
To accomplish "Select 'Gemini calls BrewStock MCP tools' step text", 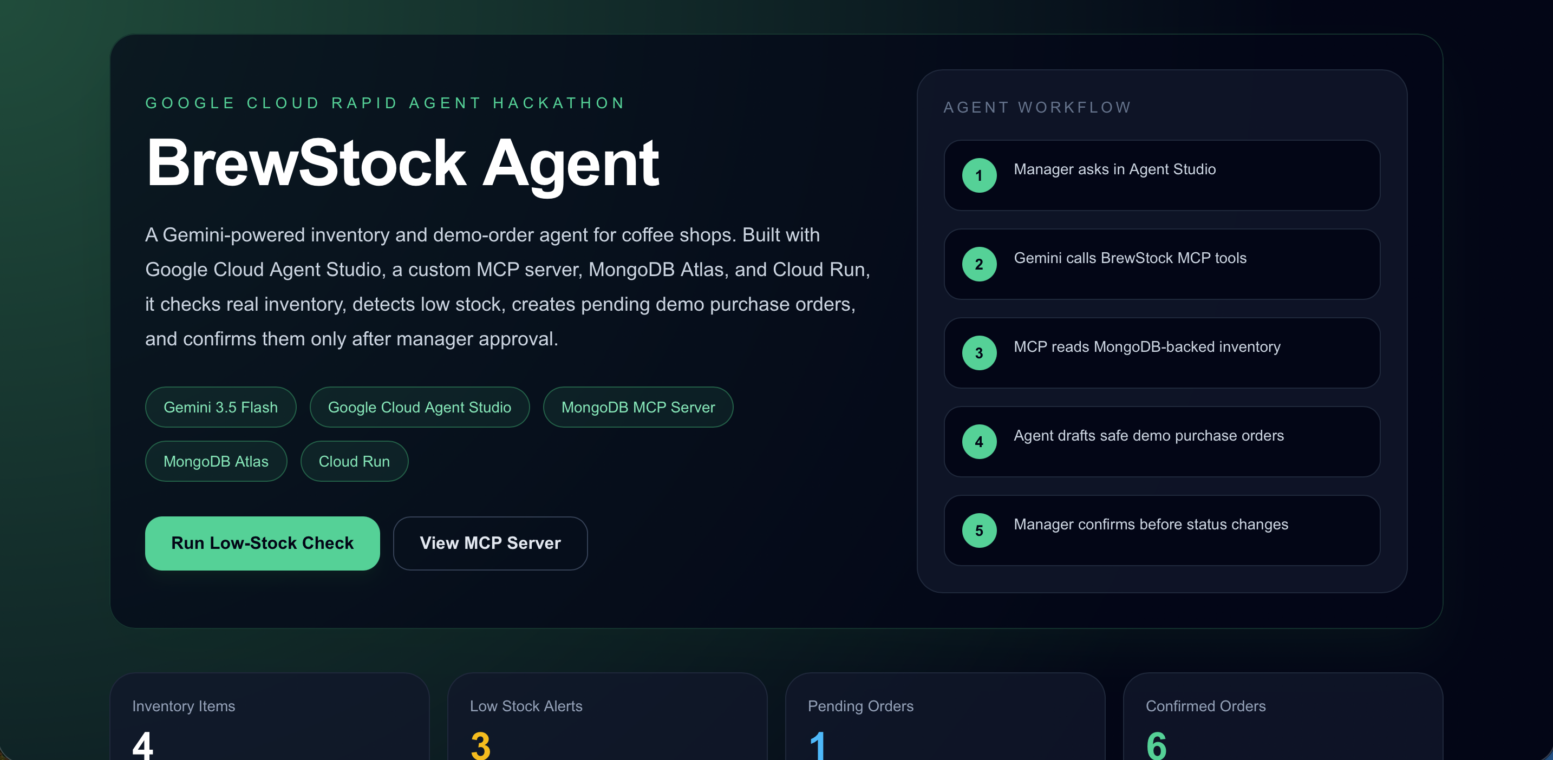I will click(x=1130, y=258).
